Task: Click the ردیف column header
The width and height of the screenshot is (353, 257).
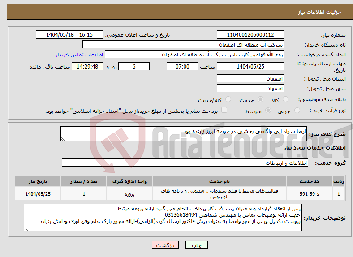Action: click(339, 181)
